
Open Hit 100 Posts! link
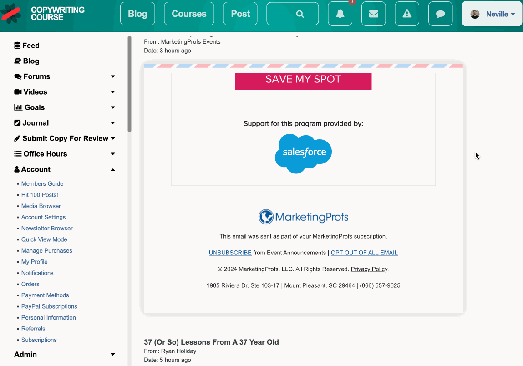pyautogui.click(x=40, y=195)
